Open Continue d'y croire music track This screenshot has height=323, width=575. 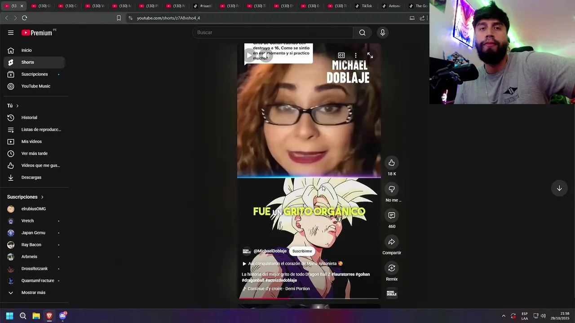click(276, 289)
